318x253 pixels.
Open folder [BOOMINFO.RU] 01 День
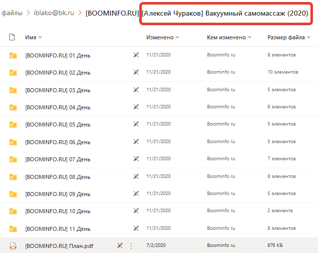pos(58,55)
